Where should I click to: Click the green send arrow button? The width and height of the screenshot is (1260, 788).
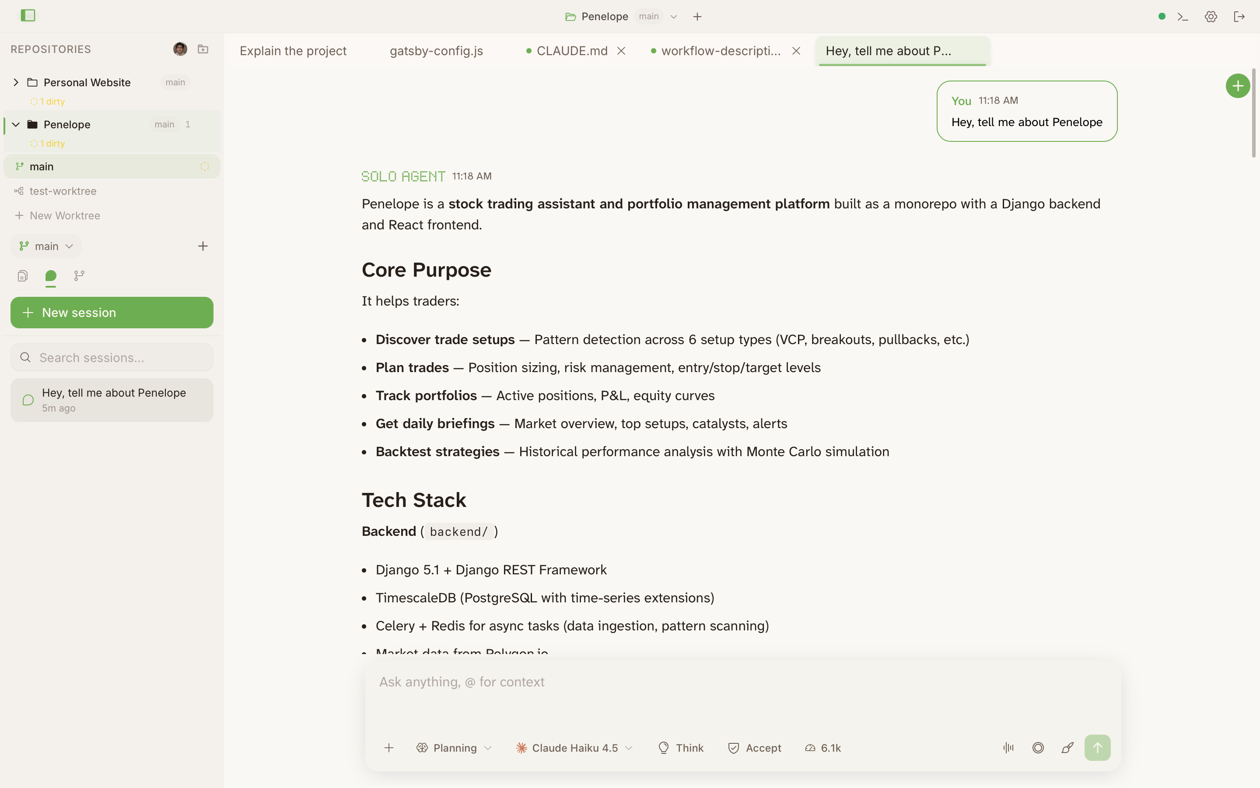(x=1097, y=748)
